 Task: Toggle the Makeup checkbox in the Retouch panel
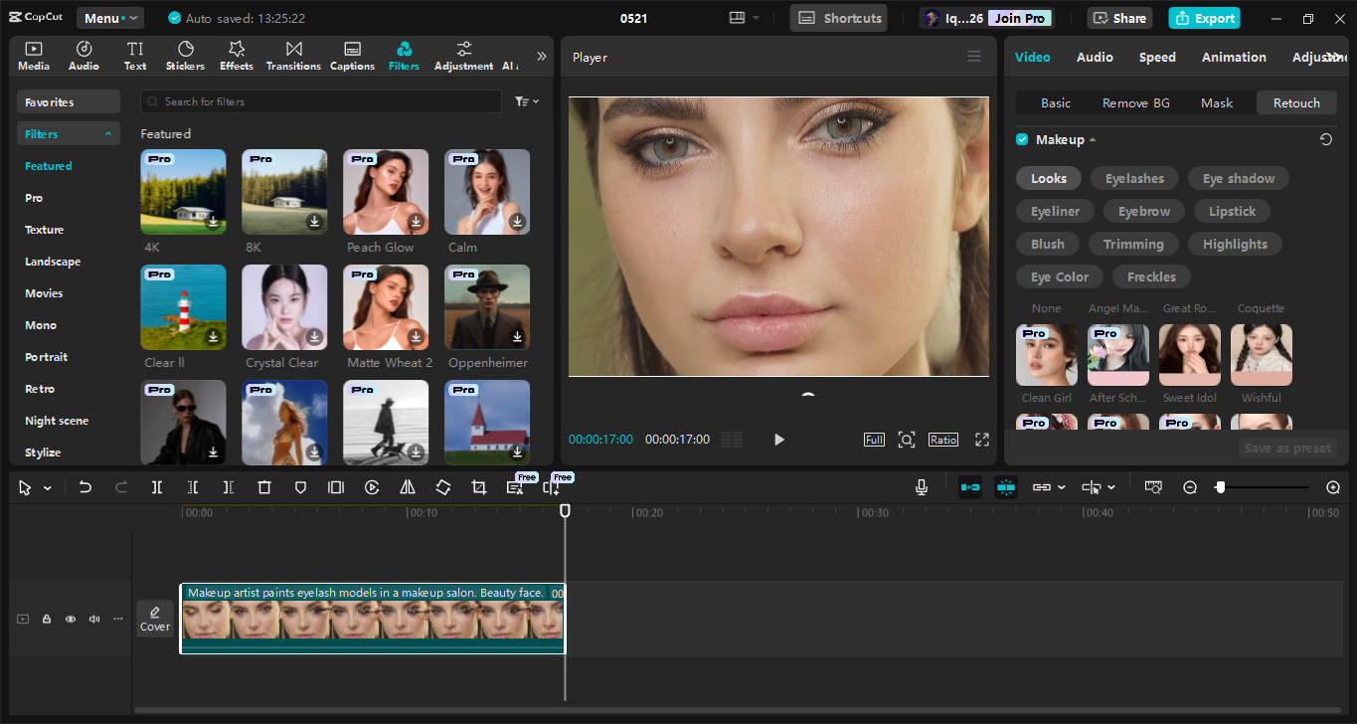1021,139
